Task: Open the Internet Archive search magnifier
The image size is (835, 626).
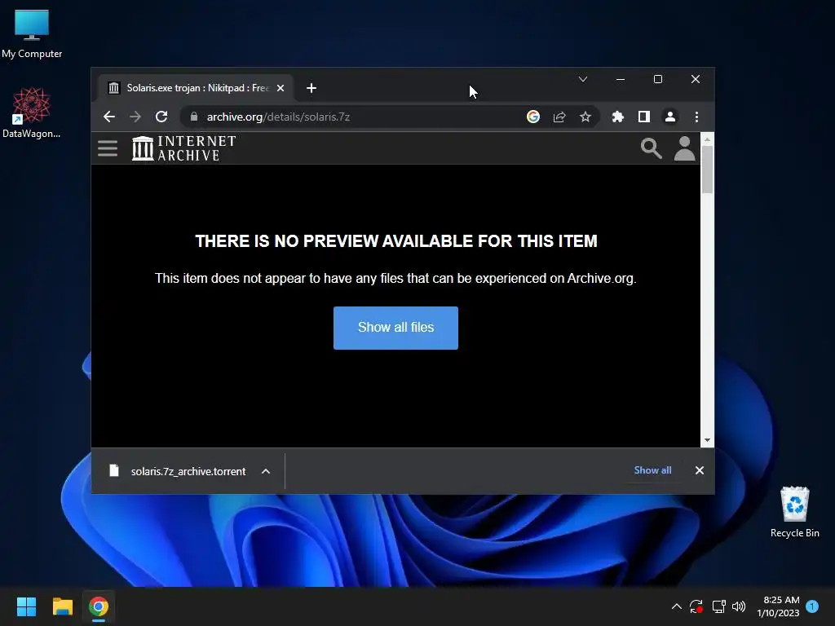Action: 652,148
